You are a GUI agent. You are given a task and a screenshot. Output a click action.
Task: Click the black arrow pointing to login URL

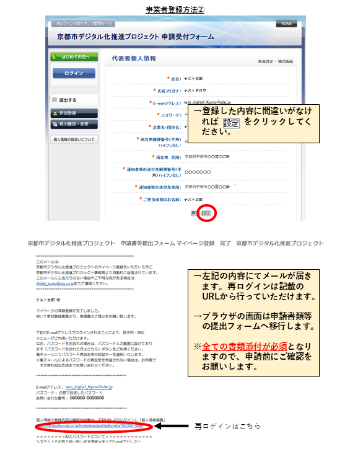[172, 426]
